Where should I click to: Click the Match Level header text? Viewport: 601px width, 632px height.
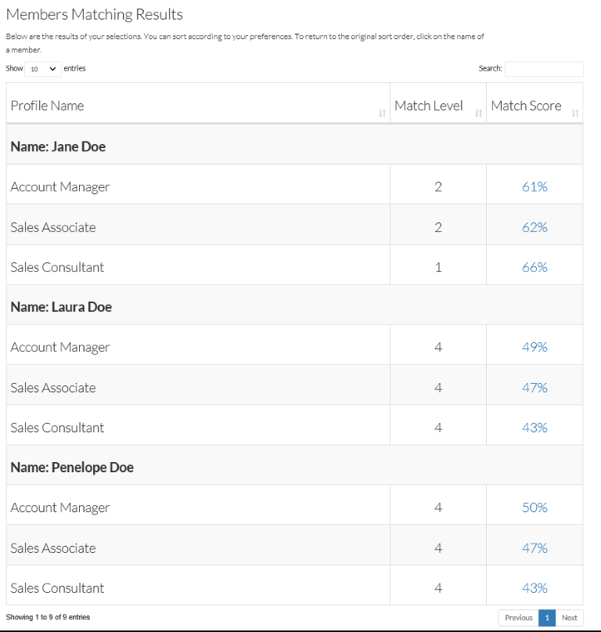[x=429, y=106]
